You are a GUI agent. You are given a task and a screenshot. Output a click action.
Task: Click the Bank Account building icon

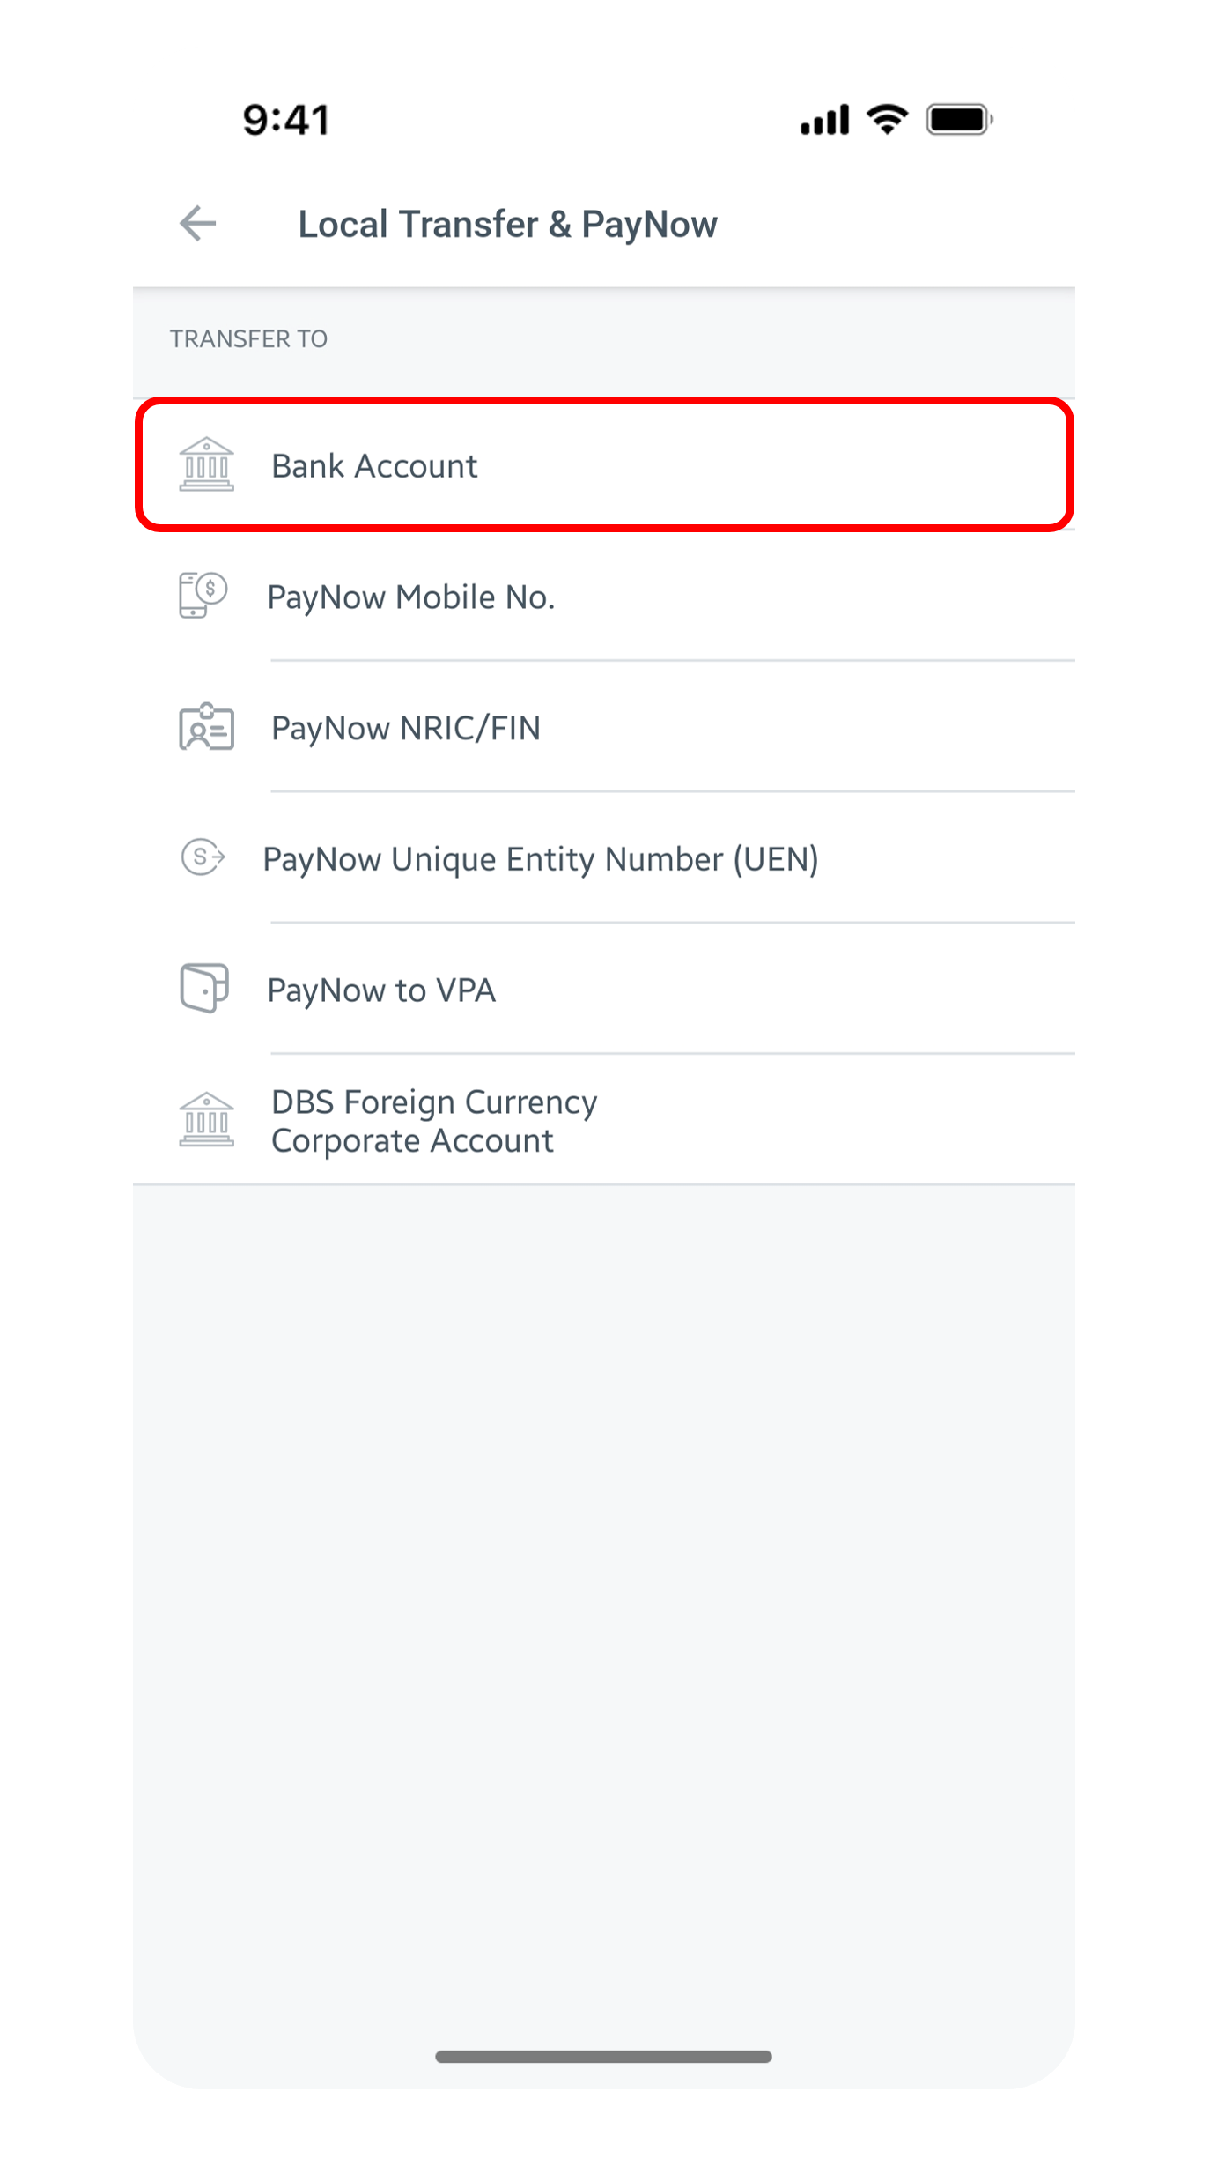[206, 464]
